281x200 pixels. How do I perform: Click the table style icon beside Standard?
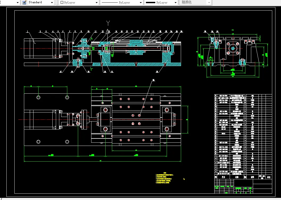24,2
